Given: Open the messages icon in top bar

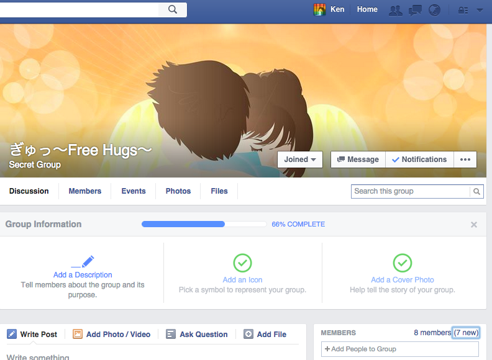Looking at the screenshot, I should 415,11.
